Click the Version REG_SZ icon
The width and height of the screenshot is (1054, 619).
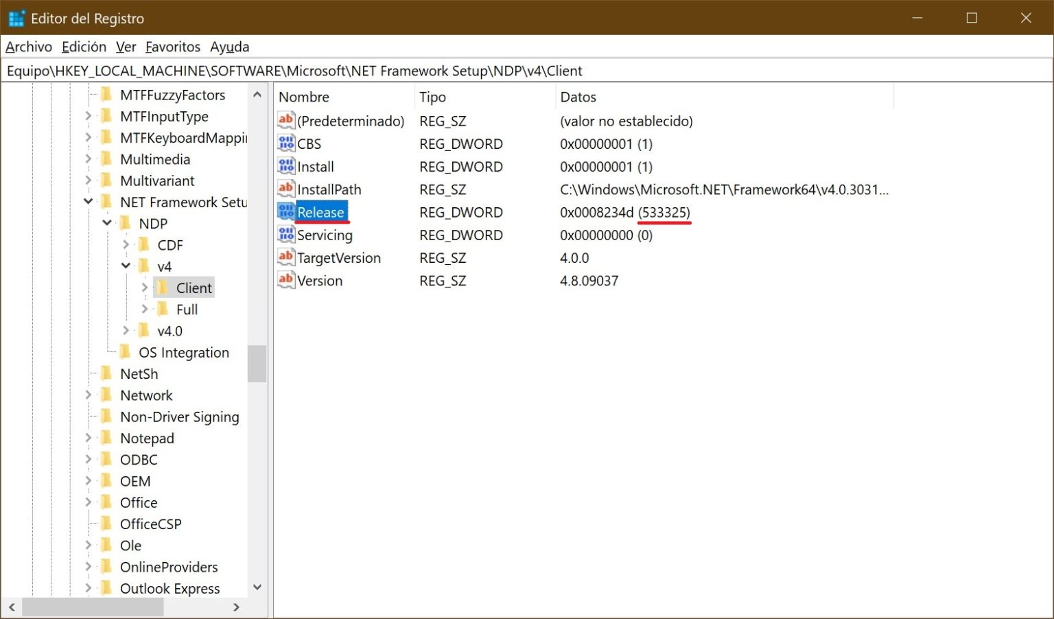click(x=286, y=280)
